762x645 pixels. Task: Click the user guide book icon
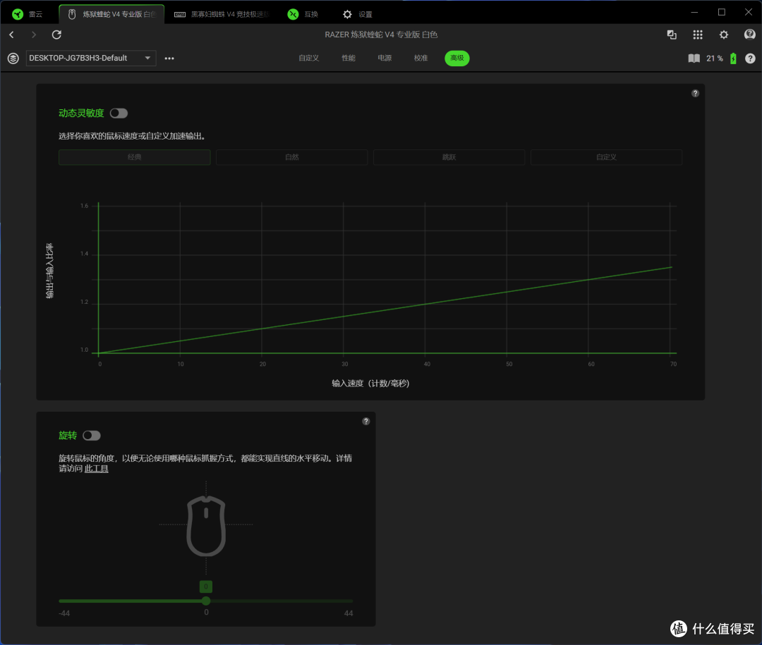[694, 59]
